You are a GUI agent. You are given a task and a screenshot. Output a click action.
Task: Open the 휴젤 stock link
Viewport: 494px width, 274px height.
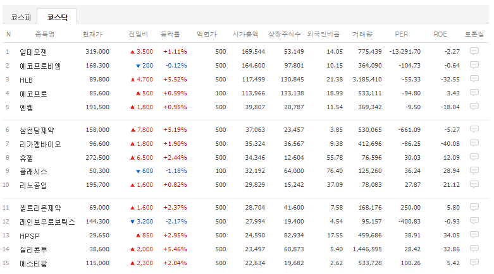coord(26,158)
